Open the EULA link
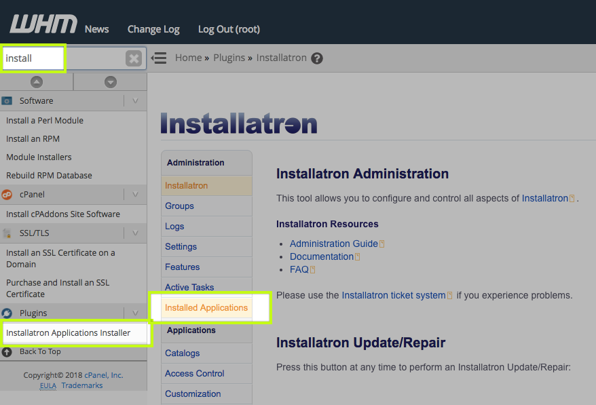 click(x=48, y=385)
